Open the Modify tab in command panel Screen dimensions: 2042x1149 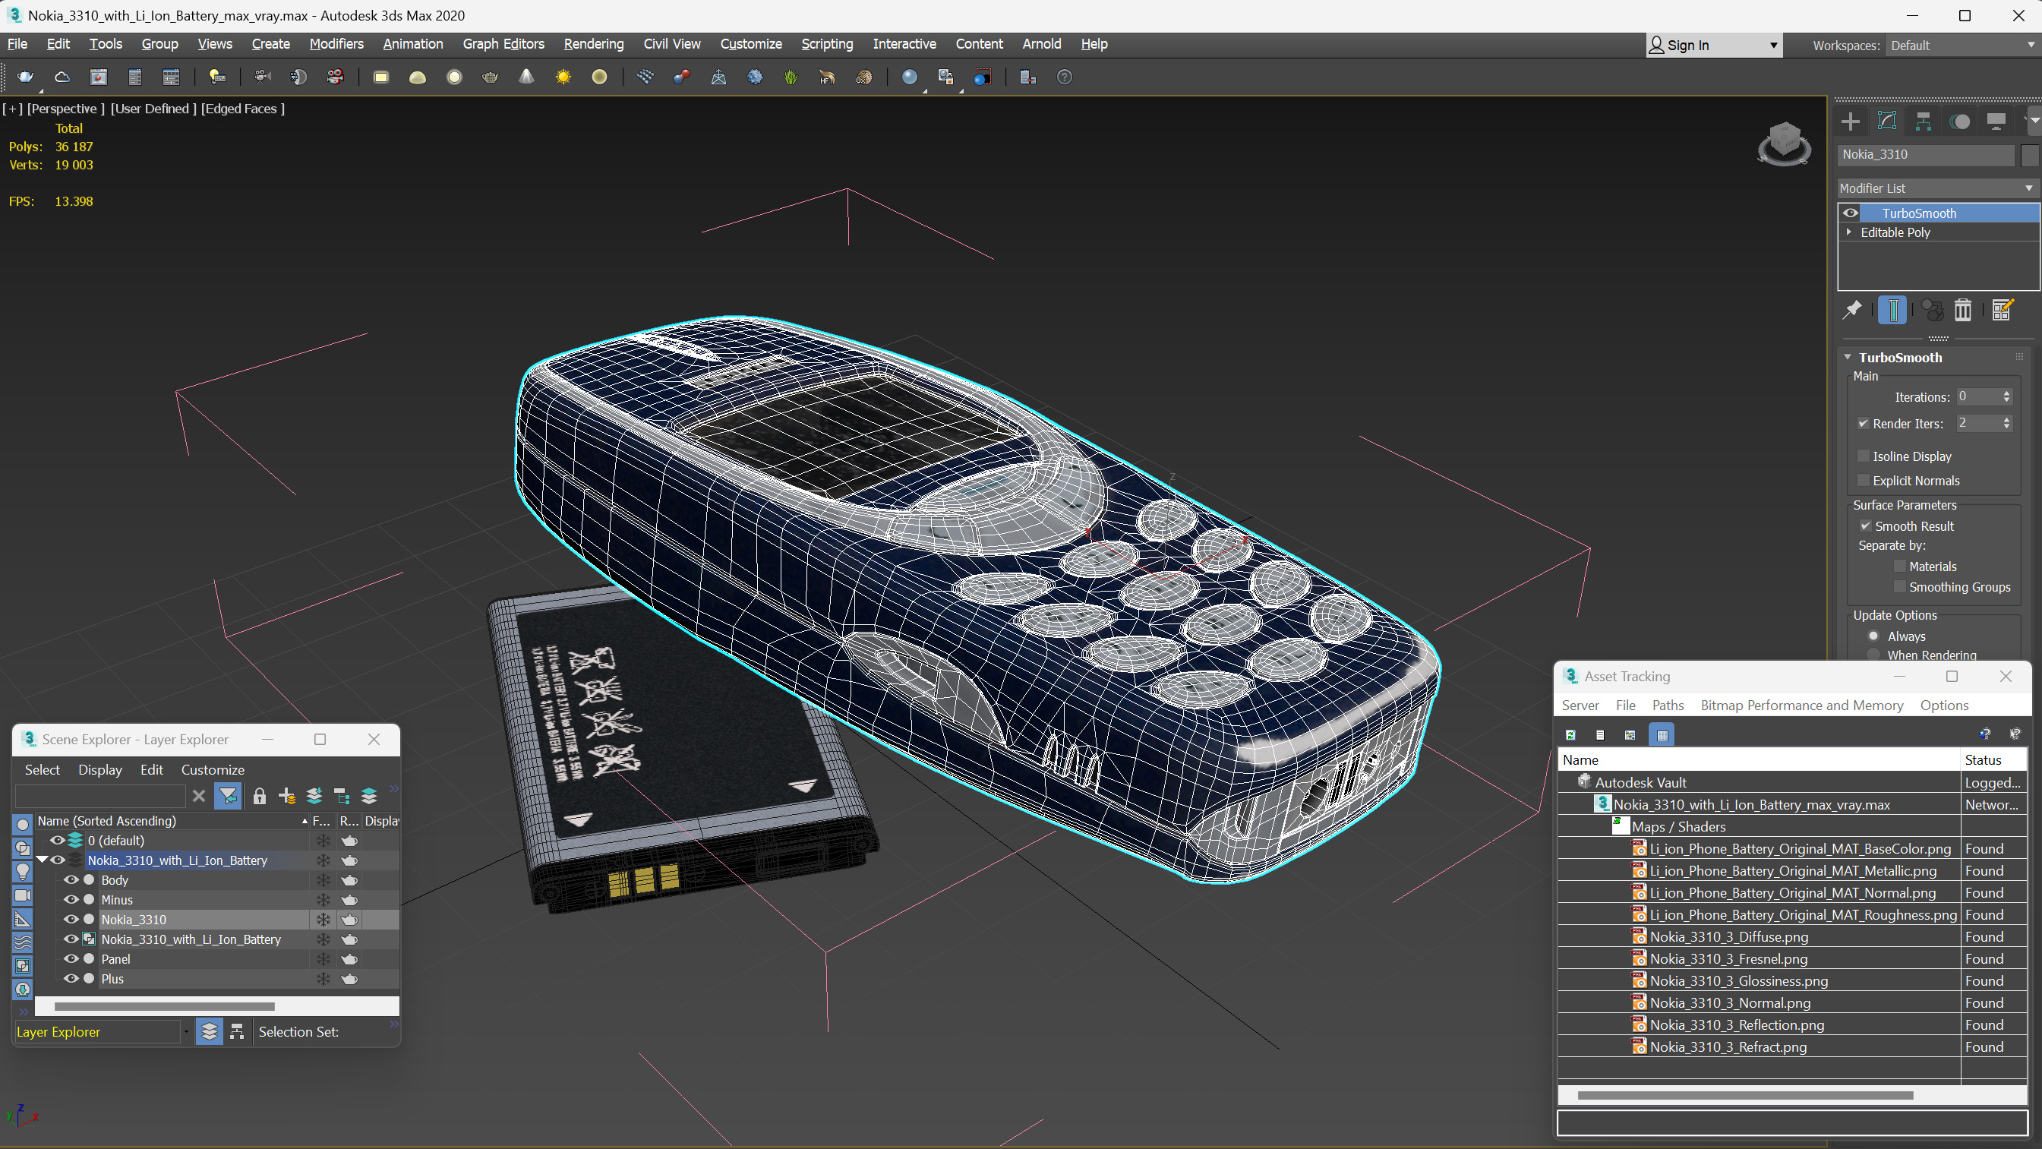pyautogui.click(x=1886, y=122)
